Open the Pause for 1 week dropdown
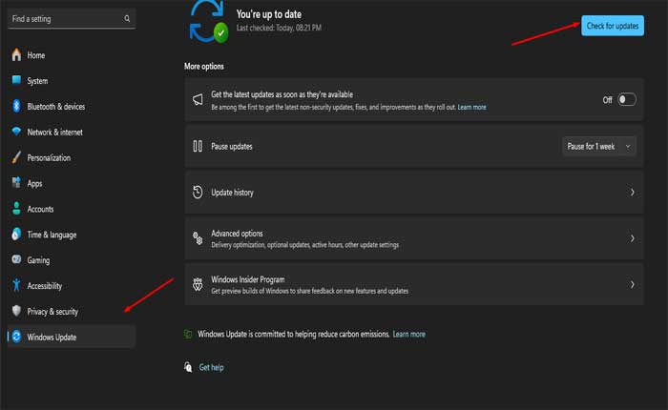This screenshot has height=410, width=668. tap(599, 147)
